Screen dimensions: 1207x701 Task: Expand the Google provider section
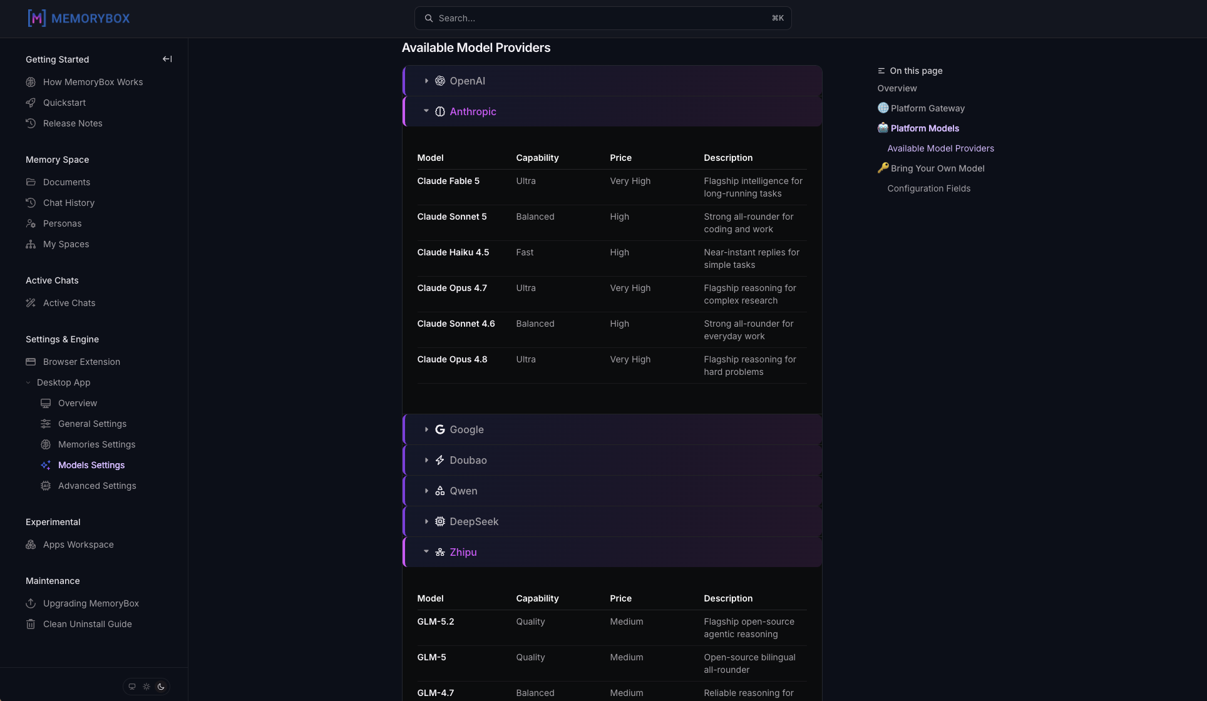612,429
